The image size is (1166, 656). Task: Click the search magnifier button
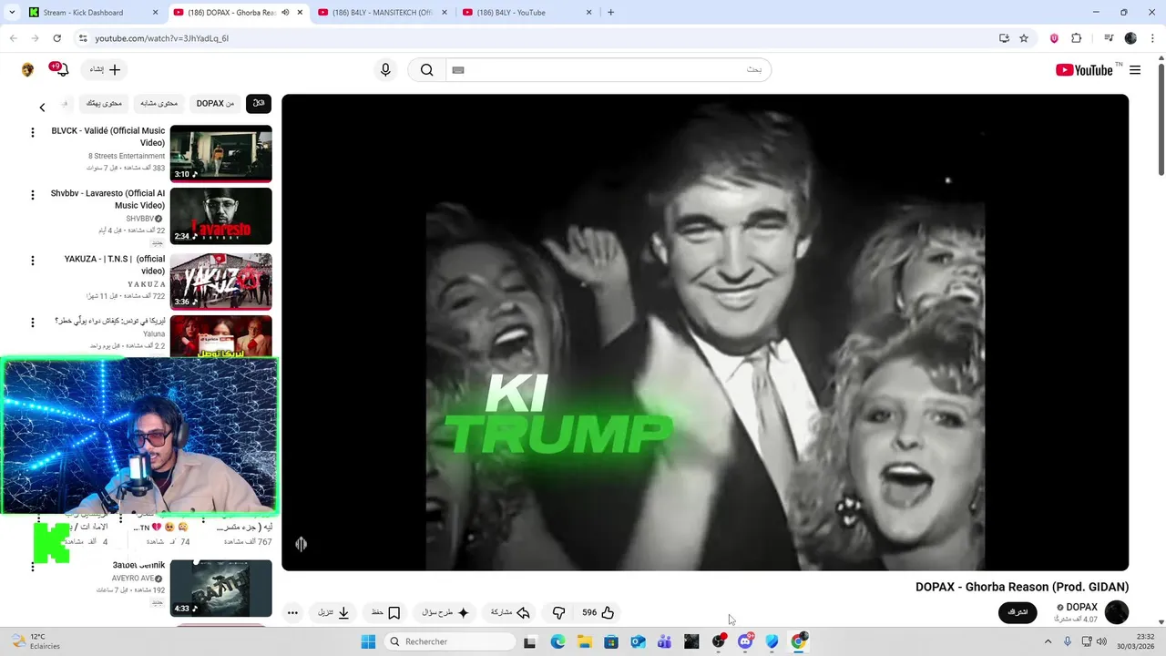point(426,70)
